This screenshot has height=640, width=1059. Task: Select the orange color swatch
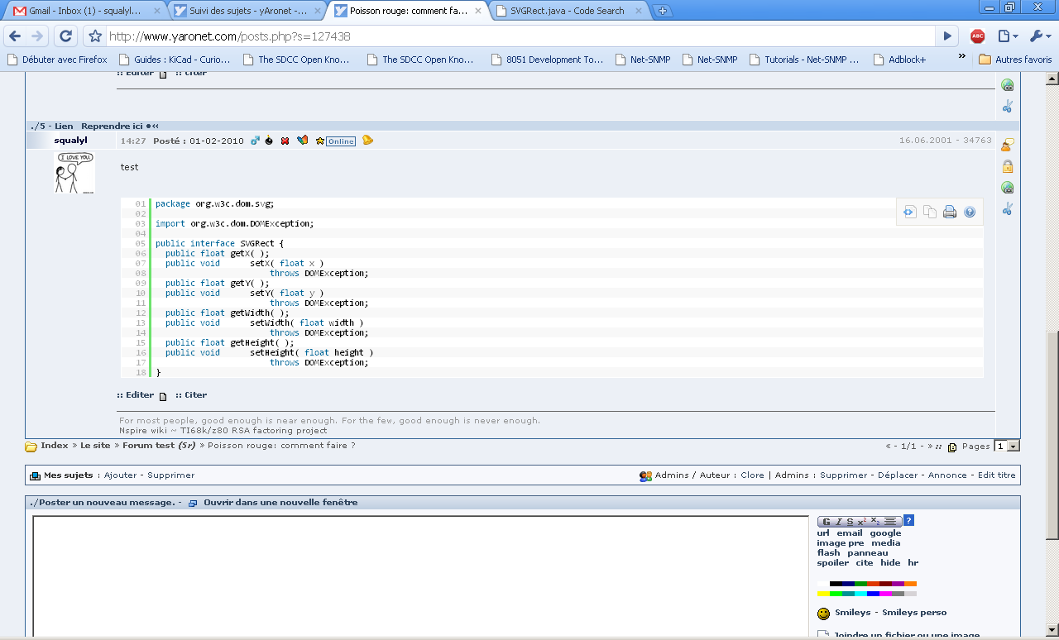pyautogui.click(x=910, y=584)
